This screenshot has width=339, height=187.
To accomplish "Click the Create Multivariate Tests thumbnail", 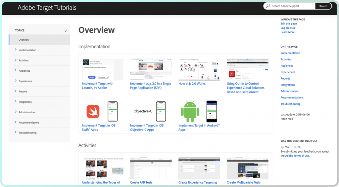I will coord(247,168).
